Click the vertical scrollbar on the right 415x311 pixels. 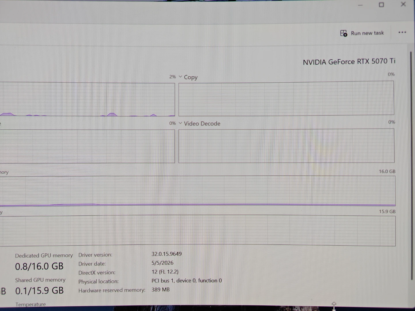[x=411, y=166]
